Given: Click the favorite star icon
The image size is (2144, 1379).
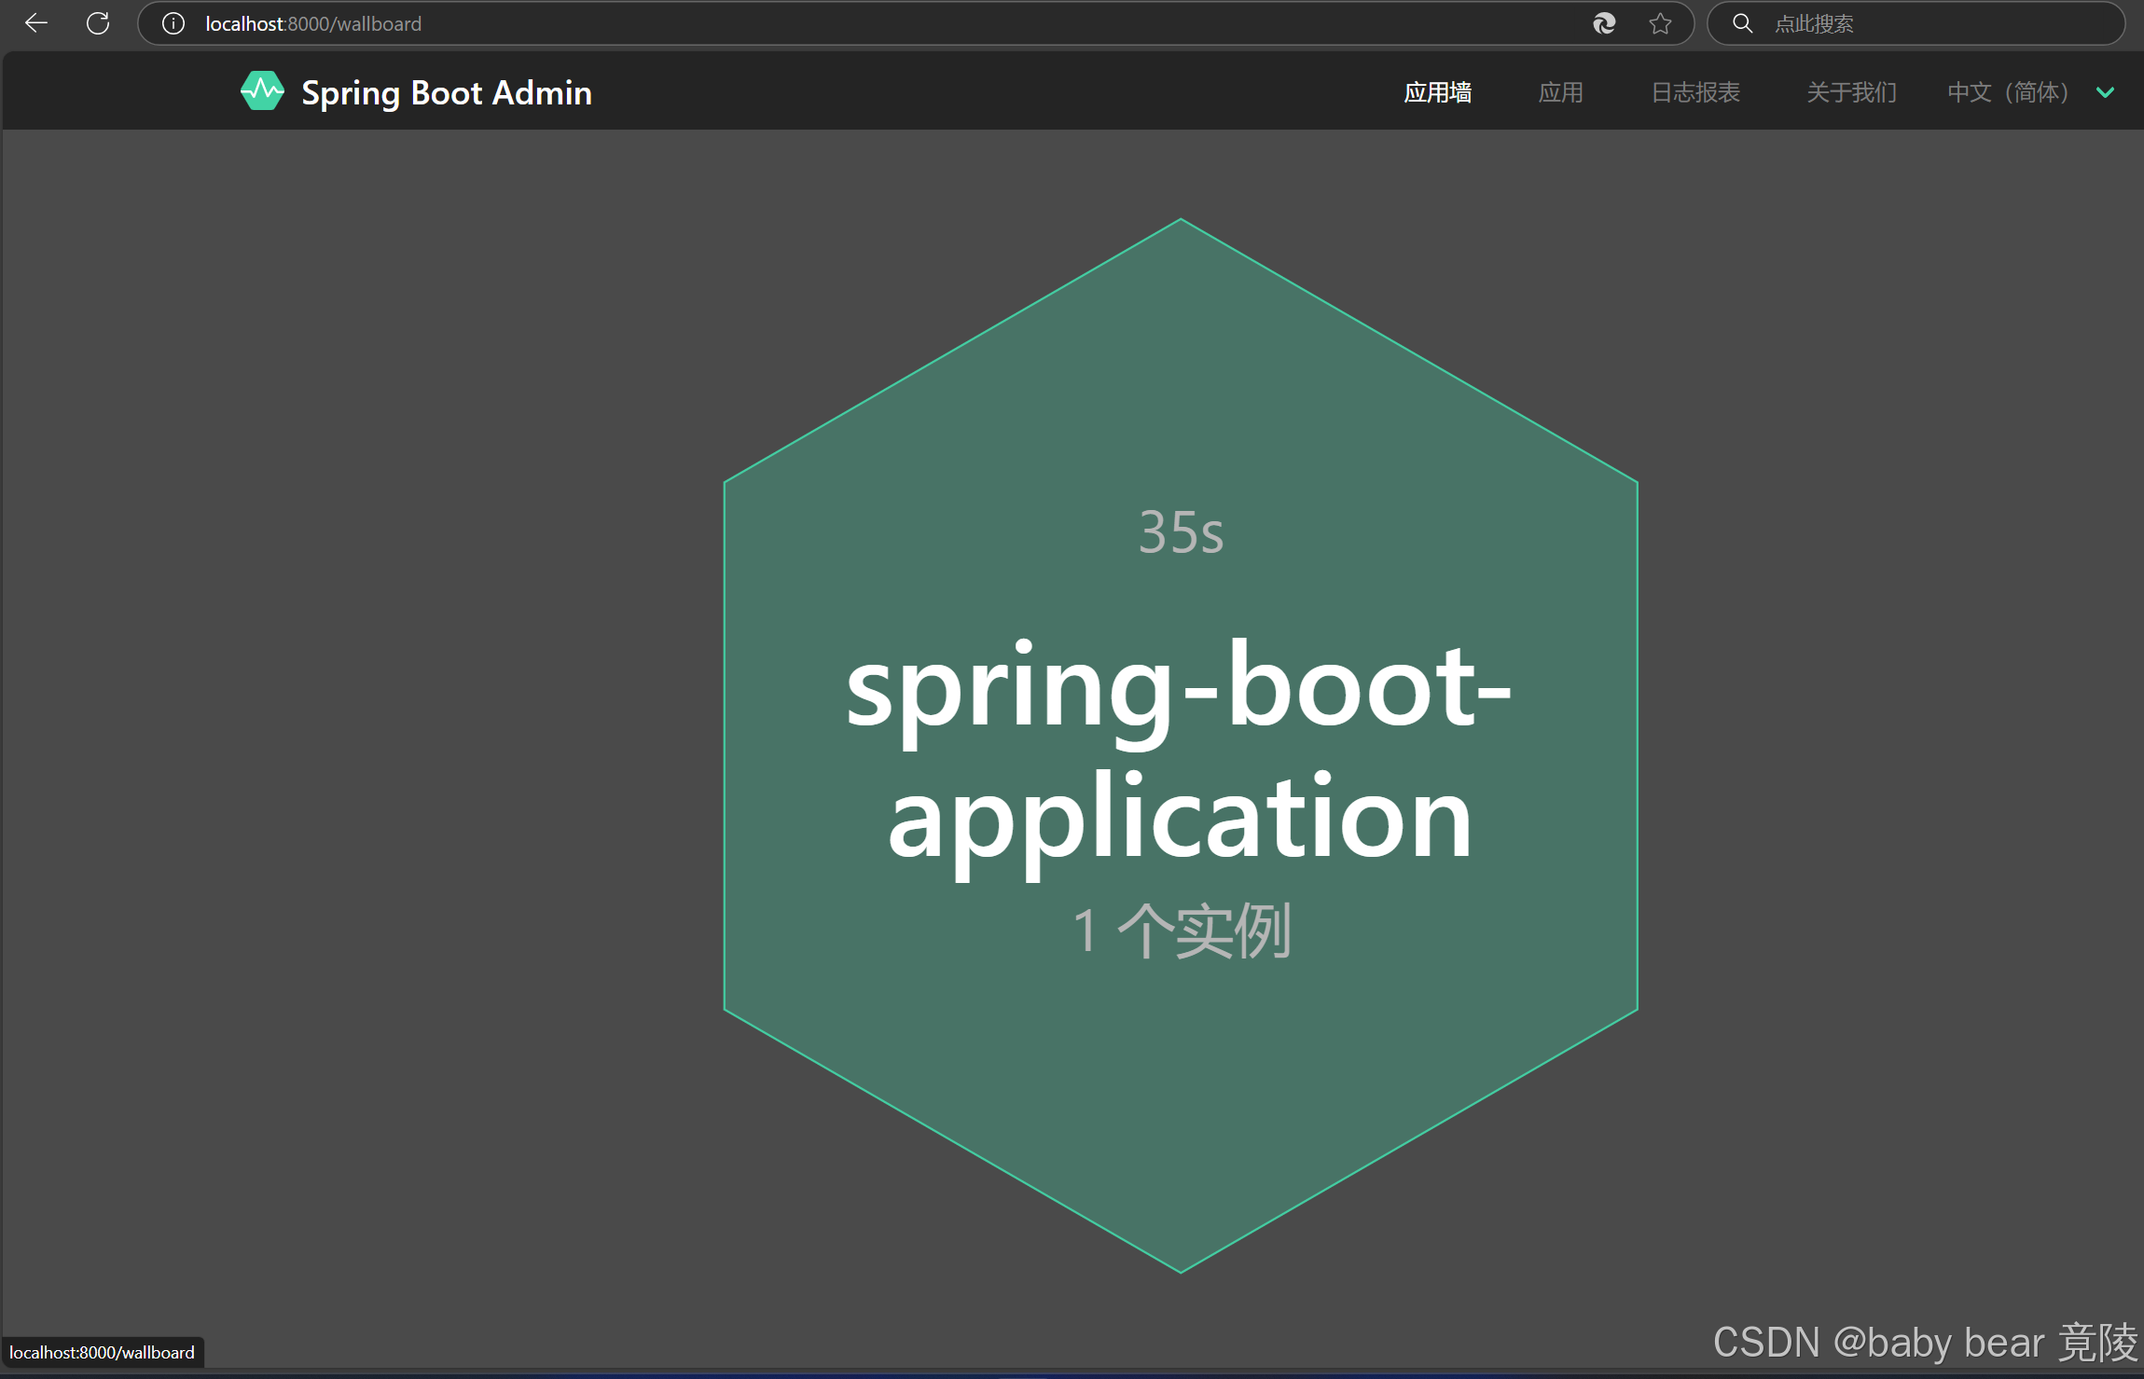Looking at the screenshot, I should pyautogui.click(x=1662, y=23).
